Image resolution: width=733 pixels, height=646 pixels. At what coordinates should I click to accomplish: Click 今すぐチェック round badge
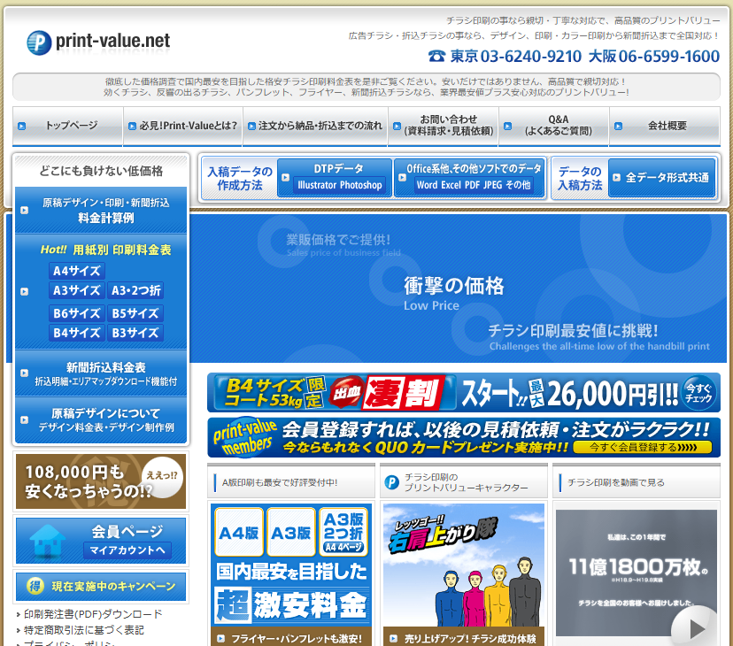(698, 393)
